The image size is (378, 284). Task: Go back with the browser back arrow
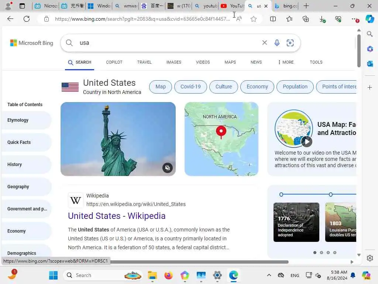point(10,19)
